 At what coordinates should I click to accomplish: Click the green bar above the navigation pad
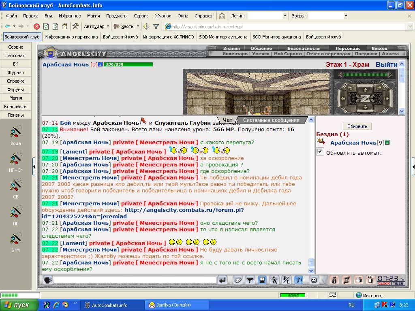pyautogui.click(x=365, y=75)
